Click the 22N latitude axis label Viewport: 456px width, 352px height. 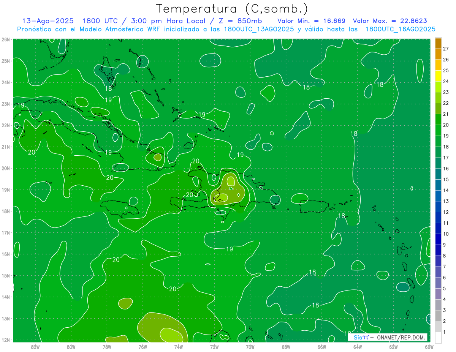pyautogui.click(x=5, y=125)
